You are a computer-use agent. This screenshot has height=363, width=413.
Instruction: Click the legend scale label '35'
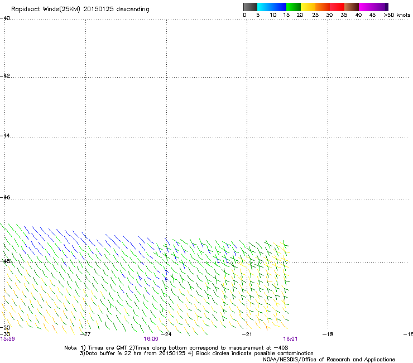click(x=344, y=15)
